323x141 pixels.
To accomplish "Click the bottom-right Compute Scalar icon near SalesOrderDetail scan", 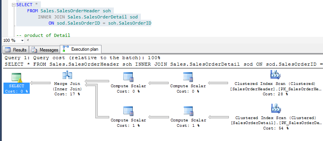I will (x=188, y=111).
